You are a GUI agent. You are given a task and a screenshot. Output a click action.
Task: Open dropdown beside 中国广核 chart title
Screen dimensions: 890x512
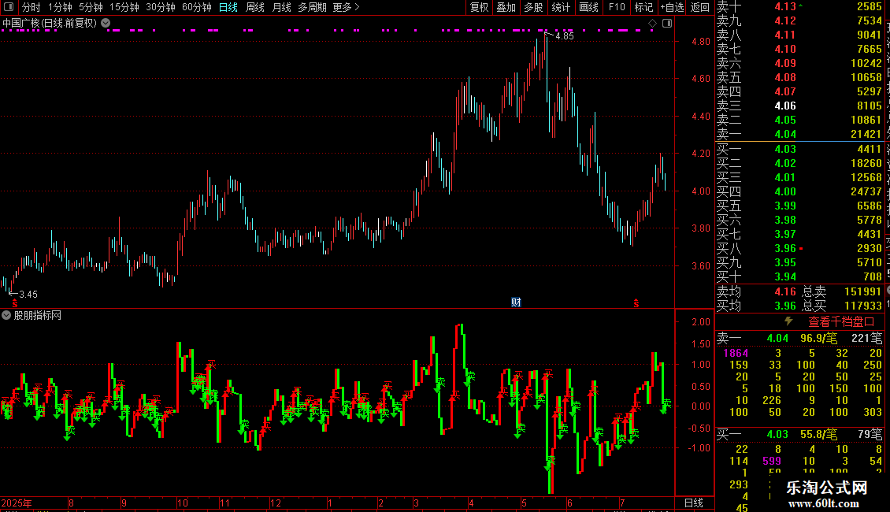106,24
